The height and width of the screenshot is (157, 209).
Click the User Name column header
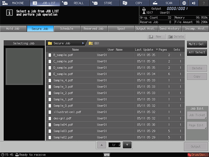click(115, 50)
